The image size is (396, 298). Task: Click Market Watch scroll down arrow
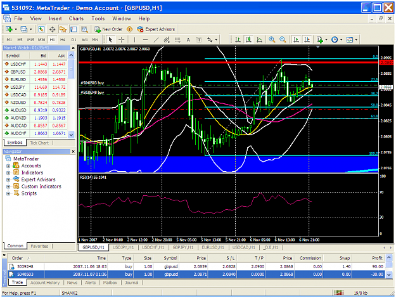click(x=72, y=134)
